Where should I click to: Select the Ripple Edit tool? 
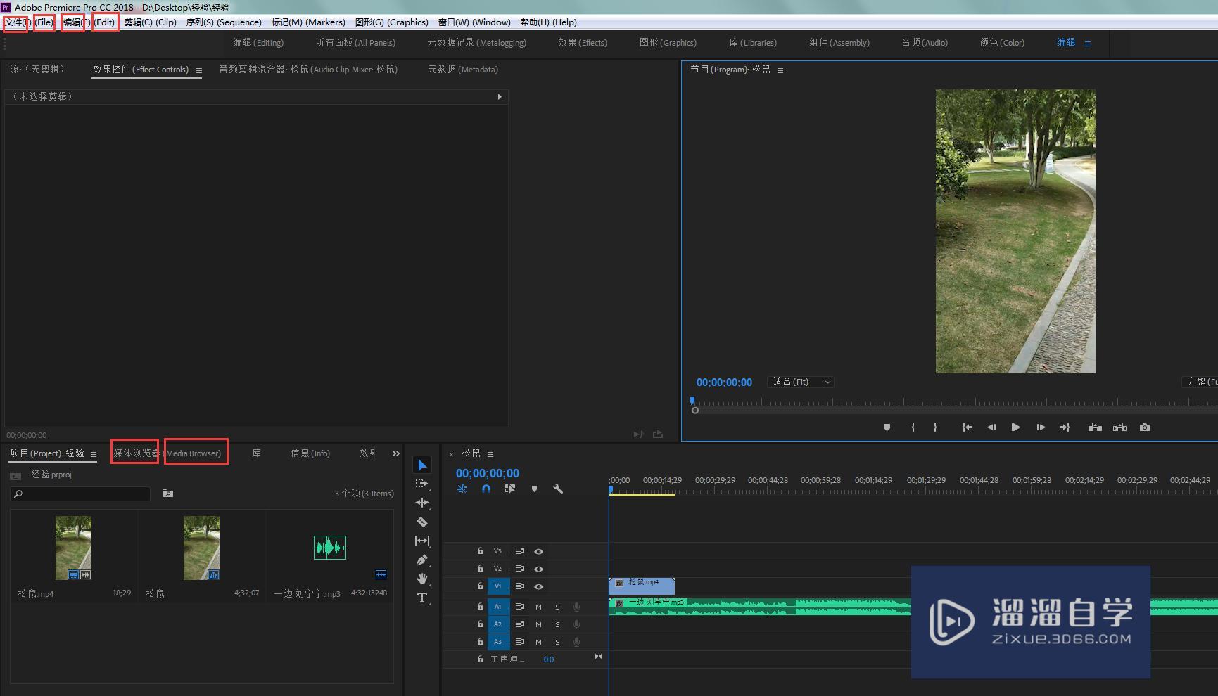click(422, 503)
